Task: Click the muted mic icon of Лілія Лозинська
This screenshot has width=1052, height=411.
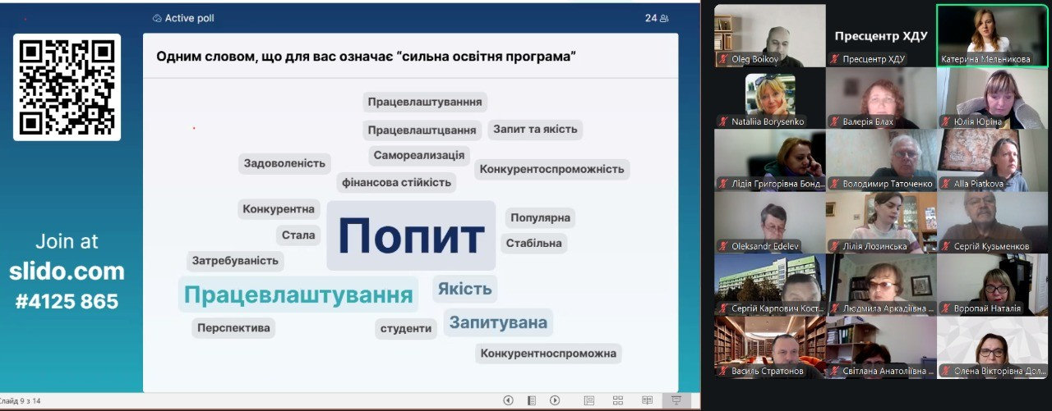Action: (834, 246)
